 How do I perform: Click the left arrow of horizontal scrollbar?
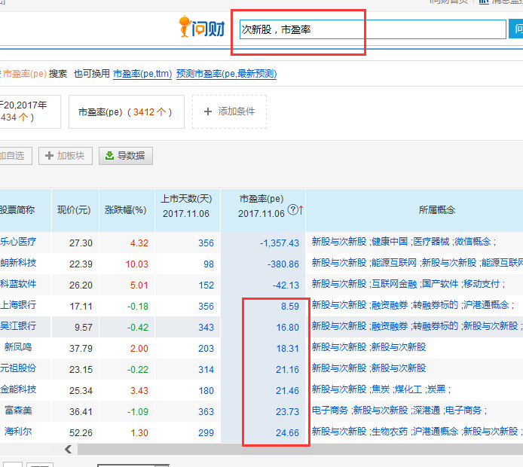[69, 450]
